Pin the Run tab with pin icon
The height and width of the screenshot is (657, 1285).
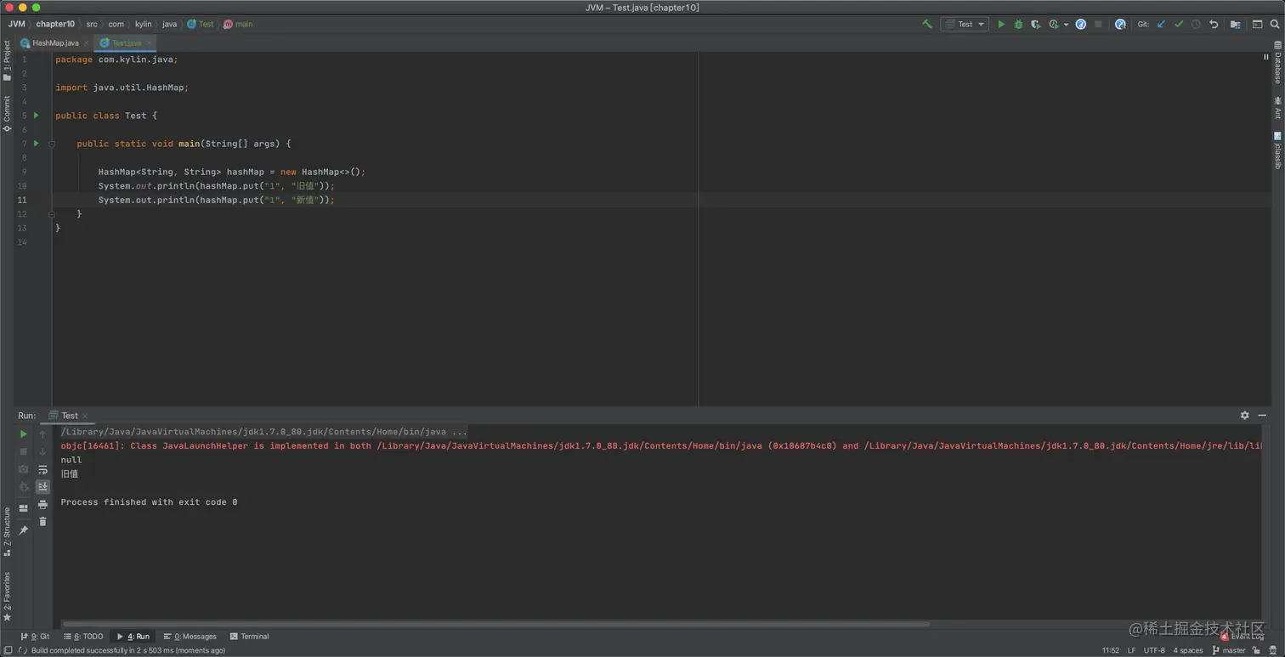click(24, 530)
